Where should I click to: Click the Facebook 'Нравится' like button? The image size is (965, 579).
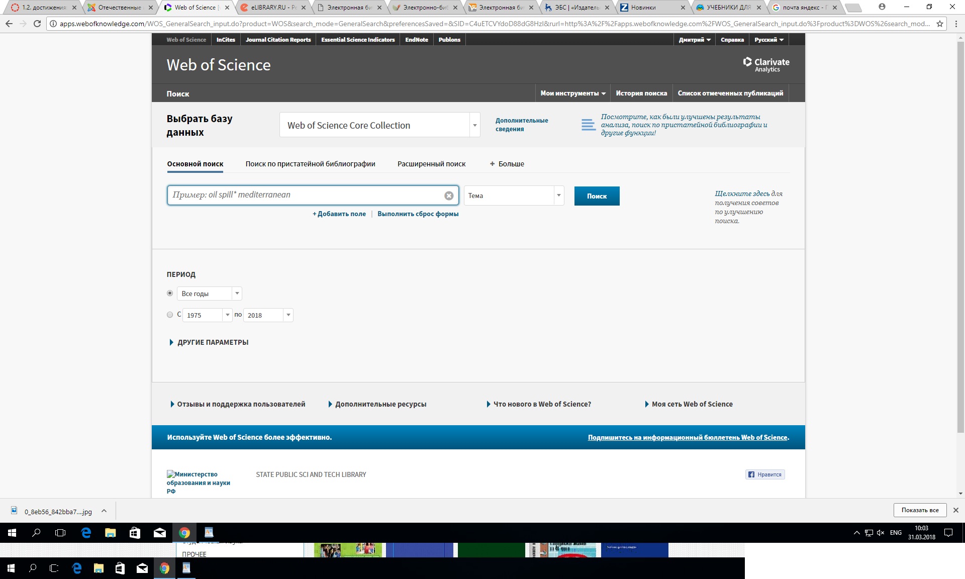tap(764, 474)
